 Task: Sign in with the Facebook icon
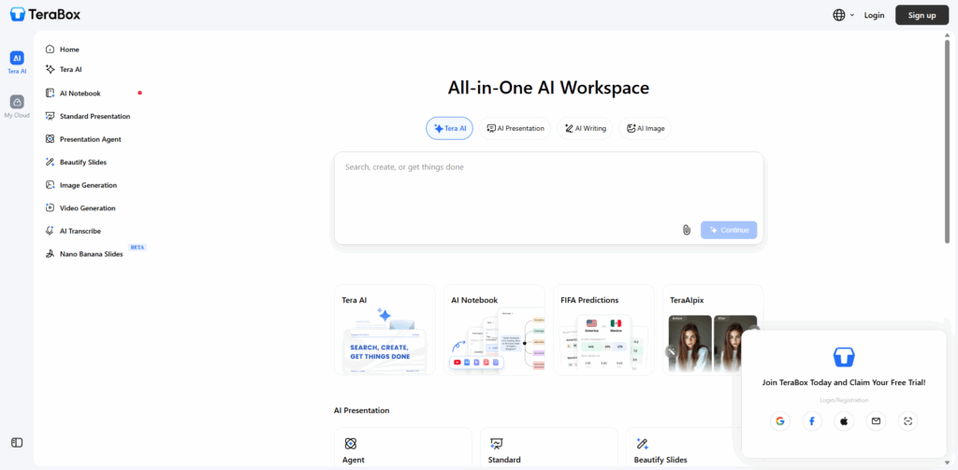[x=812, y=421]
